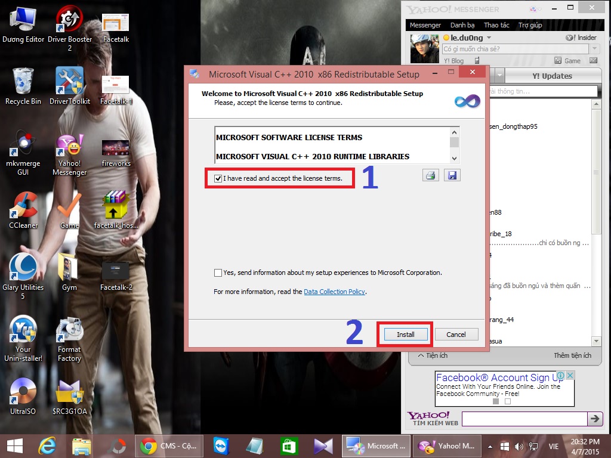Click the license text scroll up arrow
This screenshot has height=458, width=611.
[x=454, y=132]
